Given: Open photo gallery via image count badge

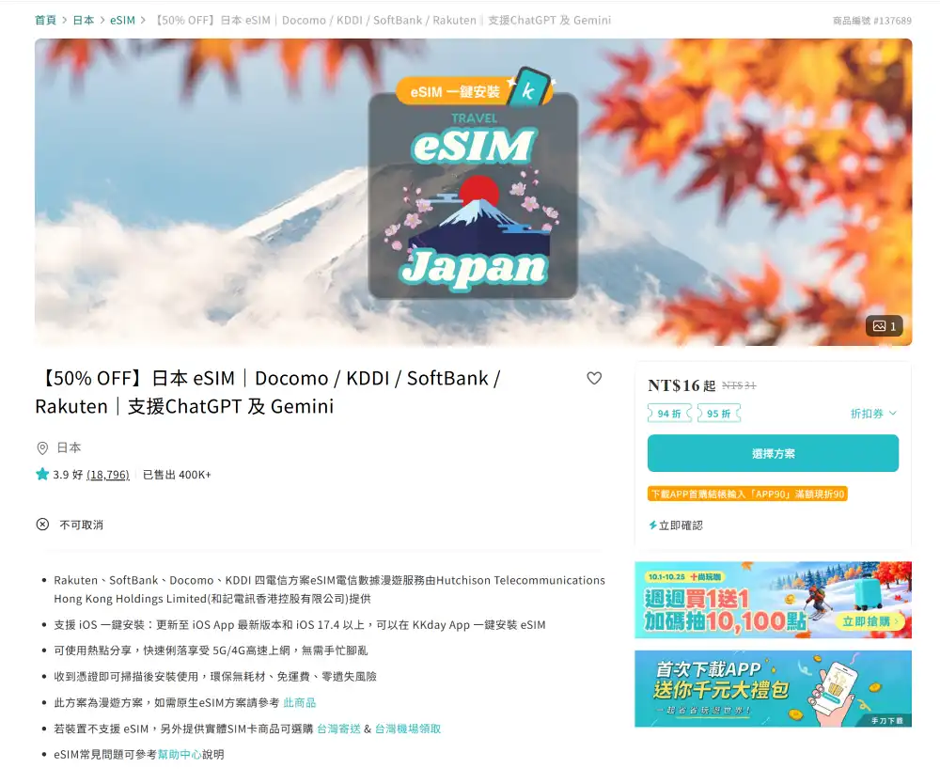Looking at the screenshot, I should click(885, 326).
